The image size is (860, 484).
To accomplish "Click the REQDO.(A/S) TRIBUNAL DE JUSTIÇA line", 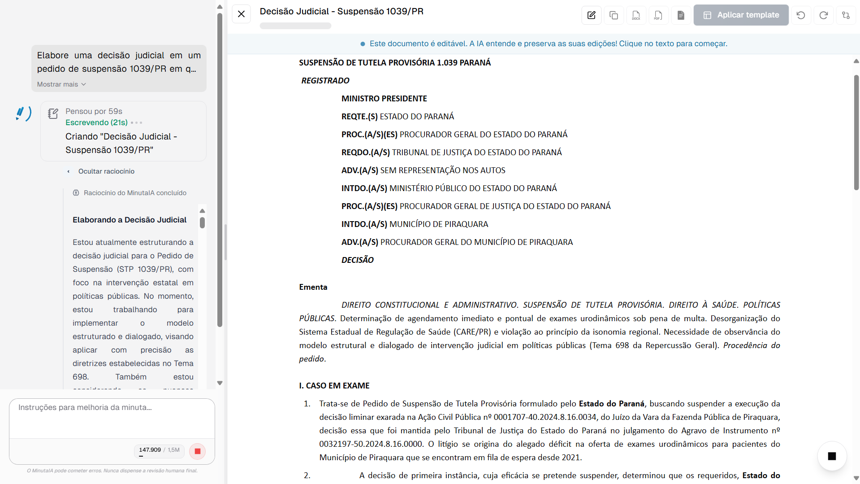I will coord(451,153).
